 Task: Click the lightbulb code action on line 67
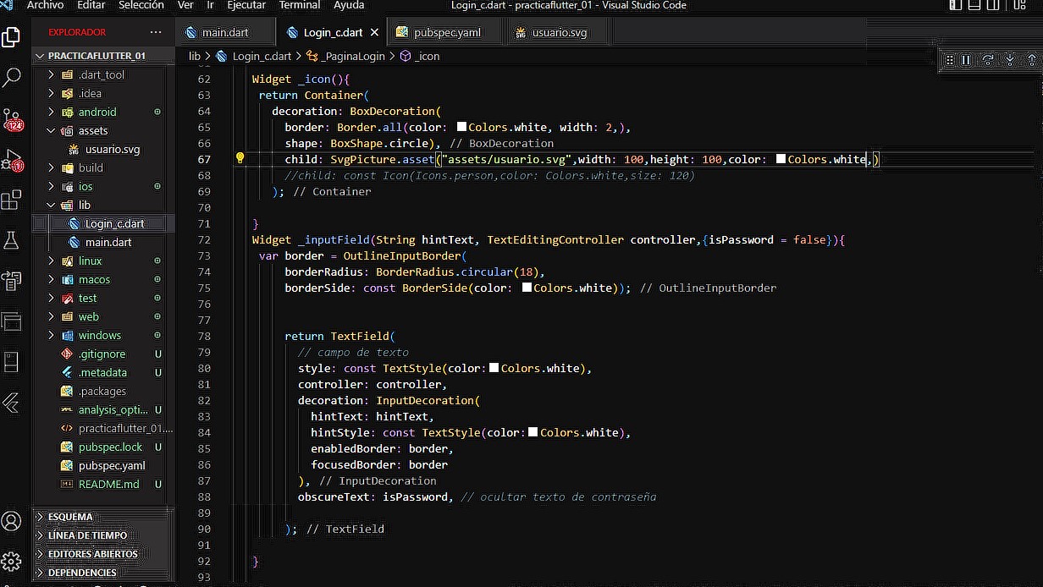(x=240, y=158)
